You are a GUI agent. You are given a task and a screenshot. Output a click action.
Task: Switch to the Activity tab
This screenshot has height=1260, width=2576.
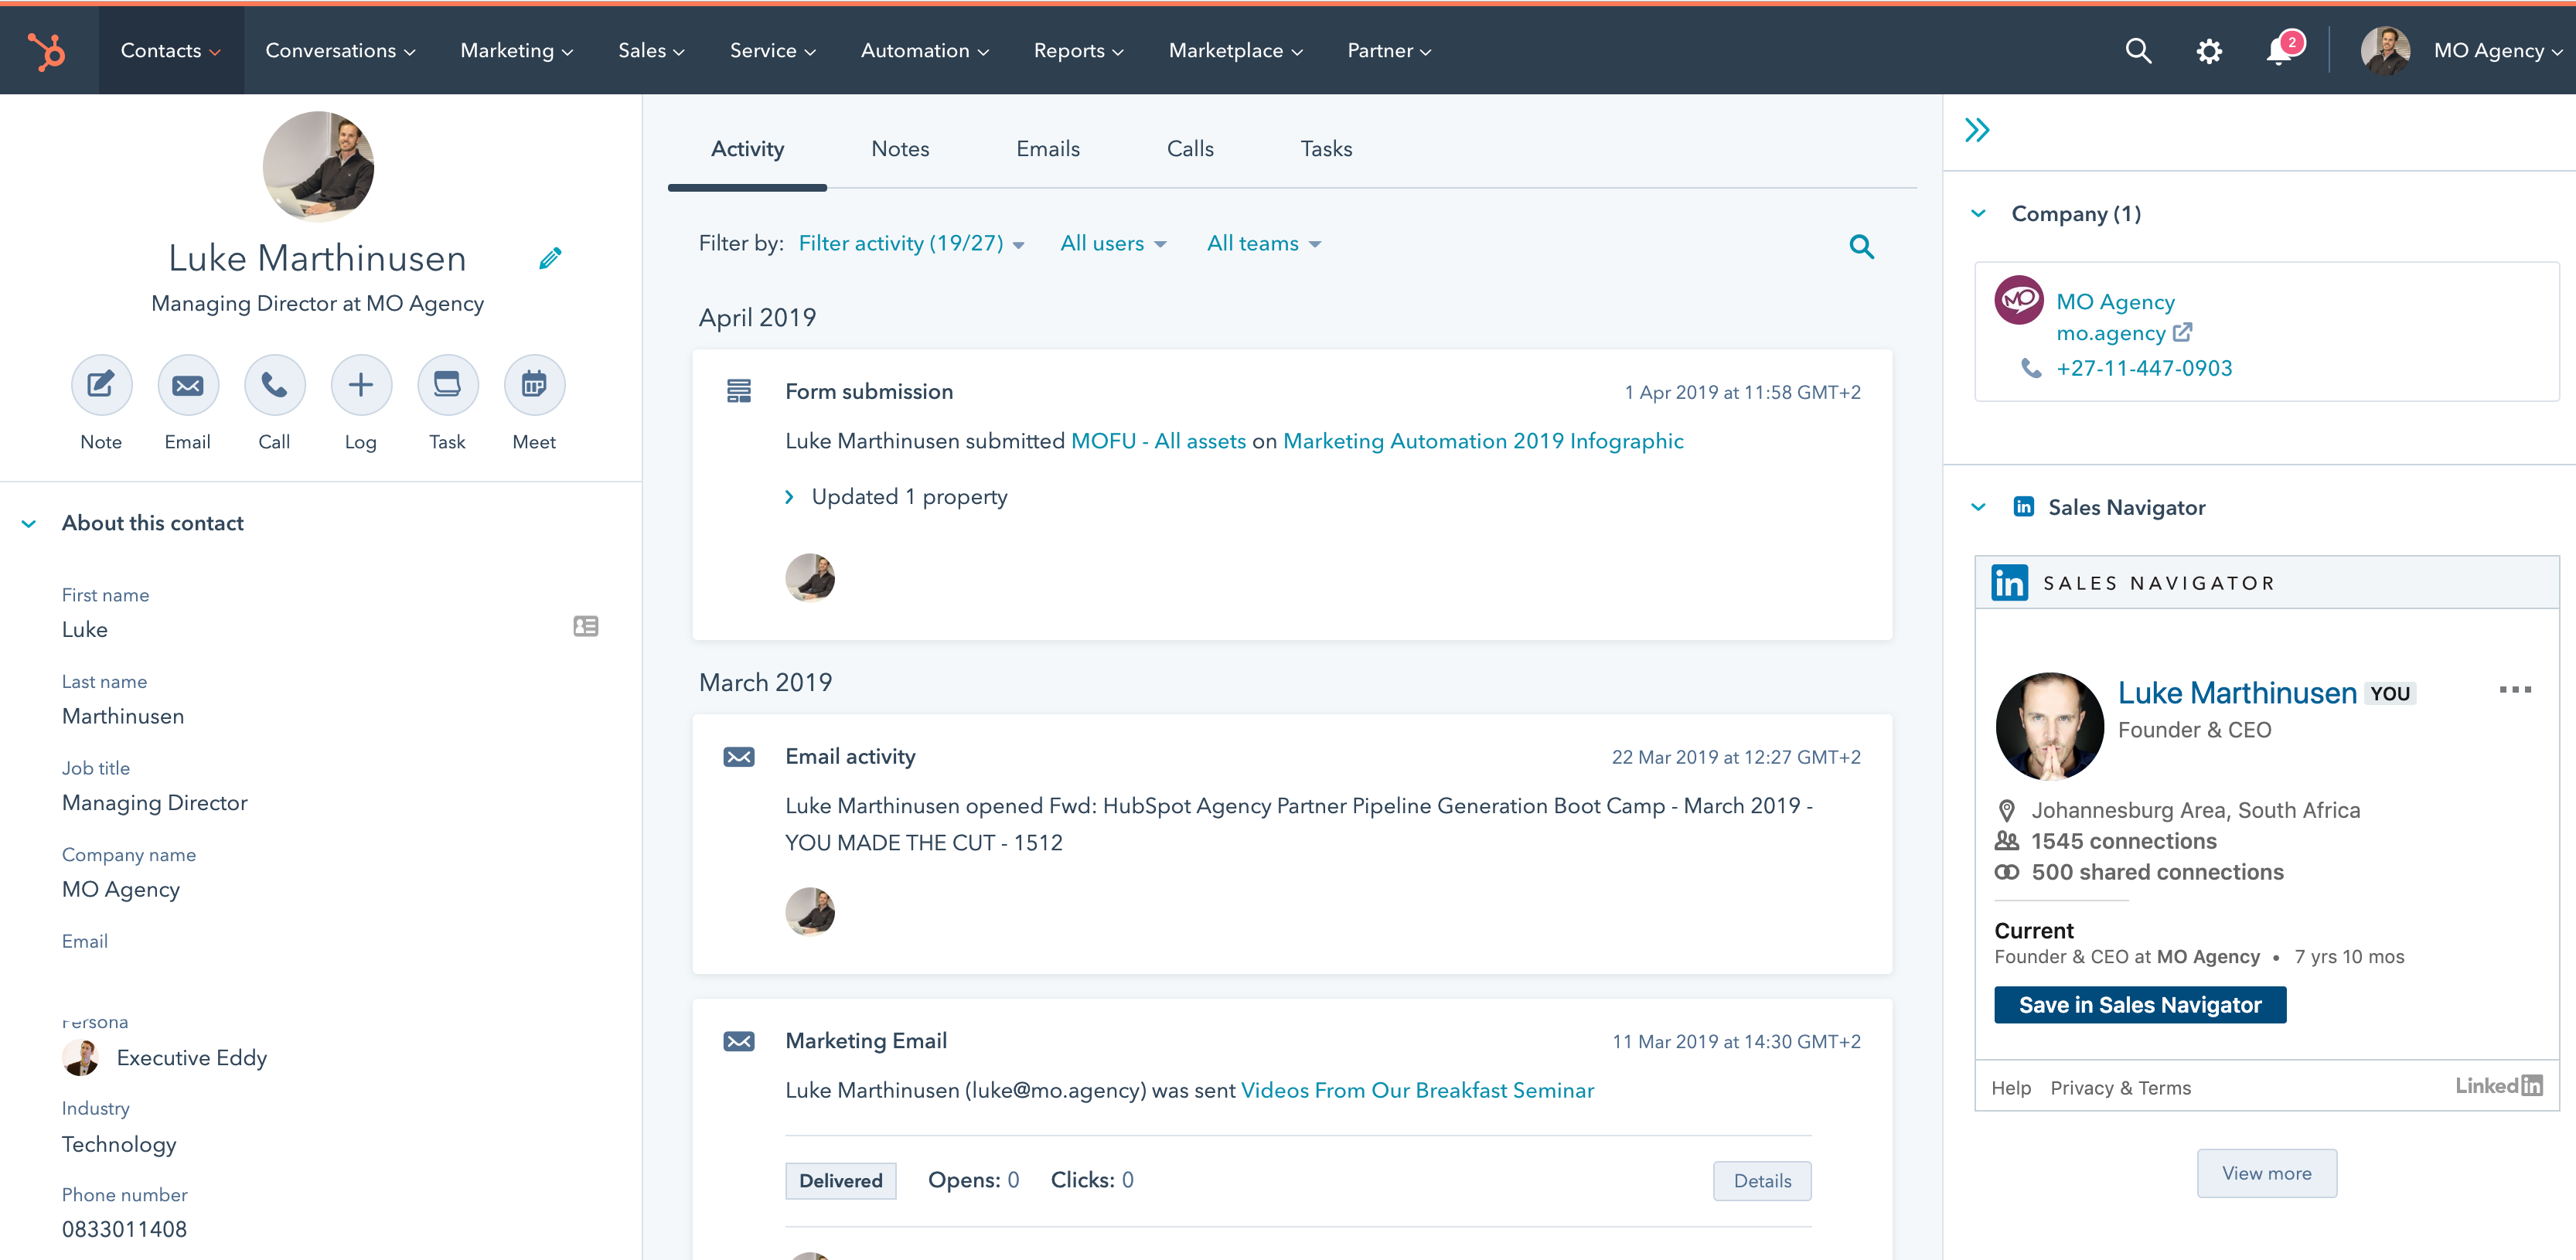tap(747, 149)
